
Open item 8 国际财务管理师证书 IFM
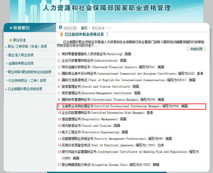tap(113, 100)
